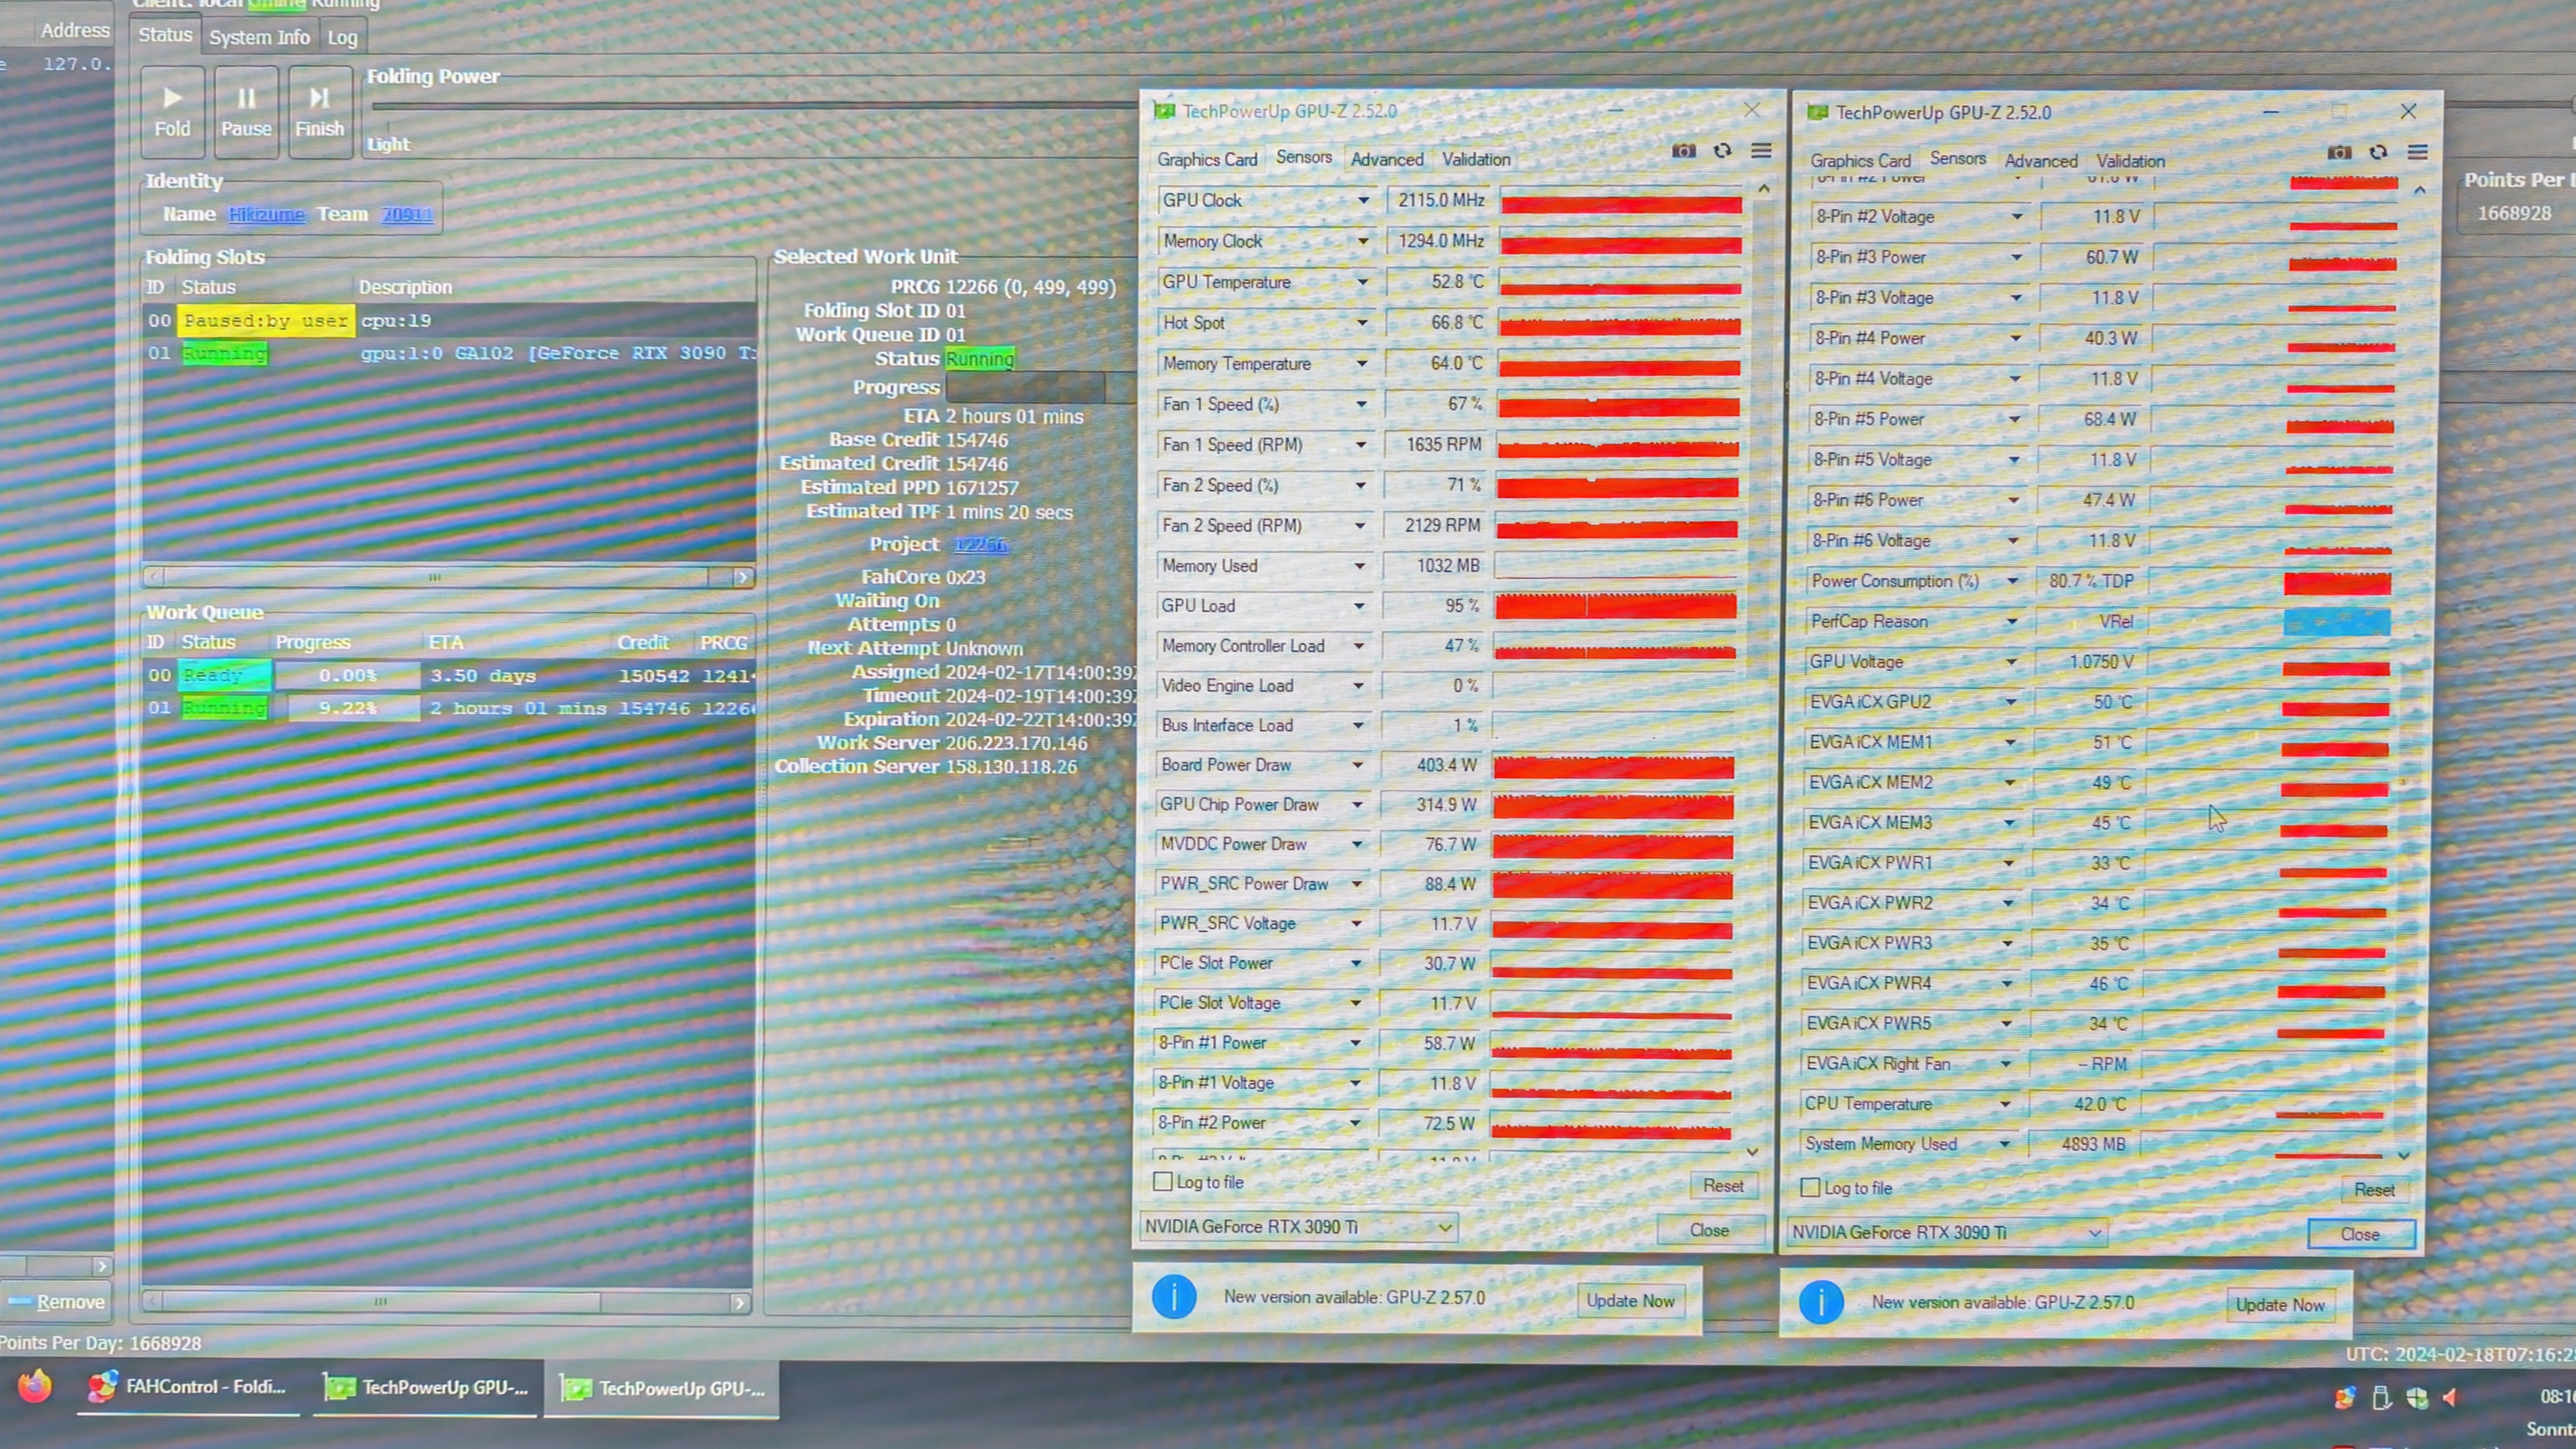The height and width of the screenshot is (1449, 2576).
Task: Click the left GPU-Z title bar app icon
Action: pyautogui.click(x=1164, y=111)
